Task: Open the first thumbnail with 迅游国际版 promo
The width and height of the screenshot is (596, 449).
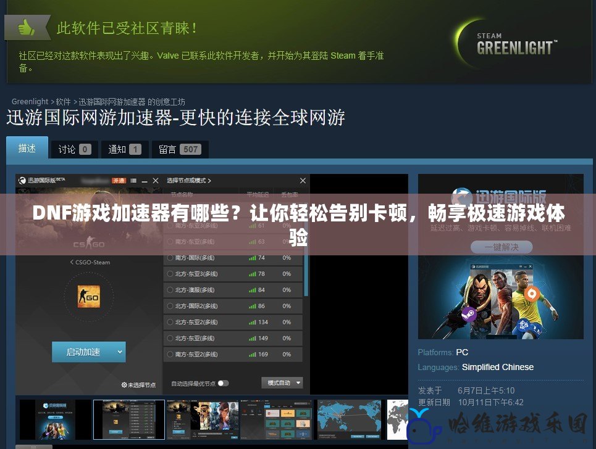Action: pyautogui.click(x=56, y=419)
